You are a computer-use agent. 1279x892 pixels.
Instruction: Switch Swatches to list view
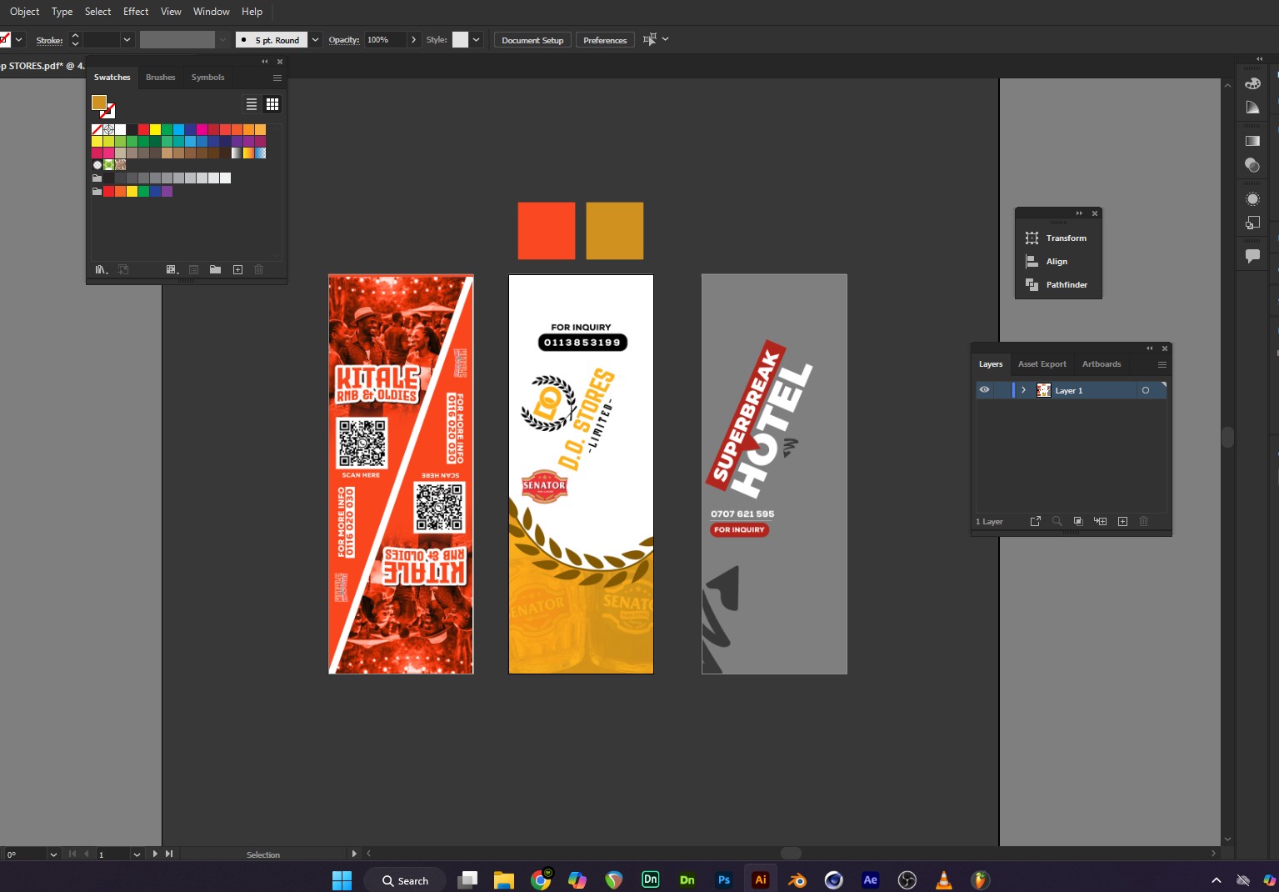252,104
